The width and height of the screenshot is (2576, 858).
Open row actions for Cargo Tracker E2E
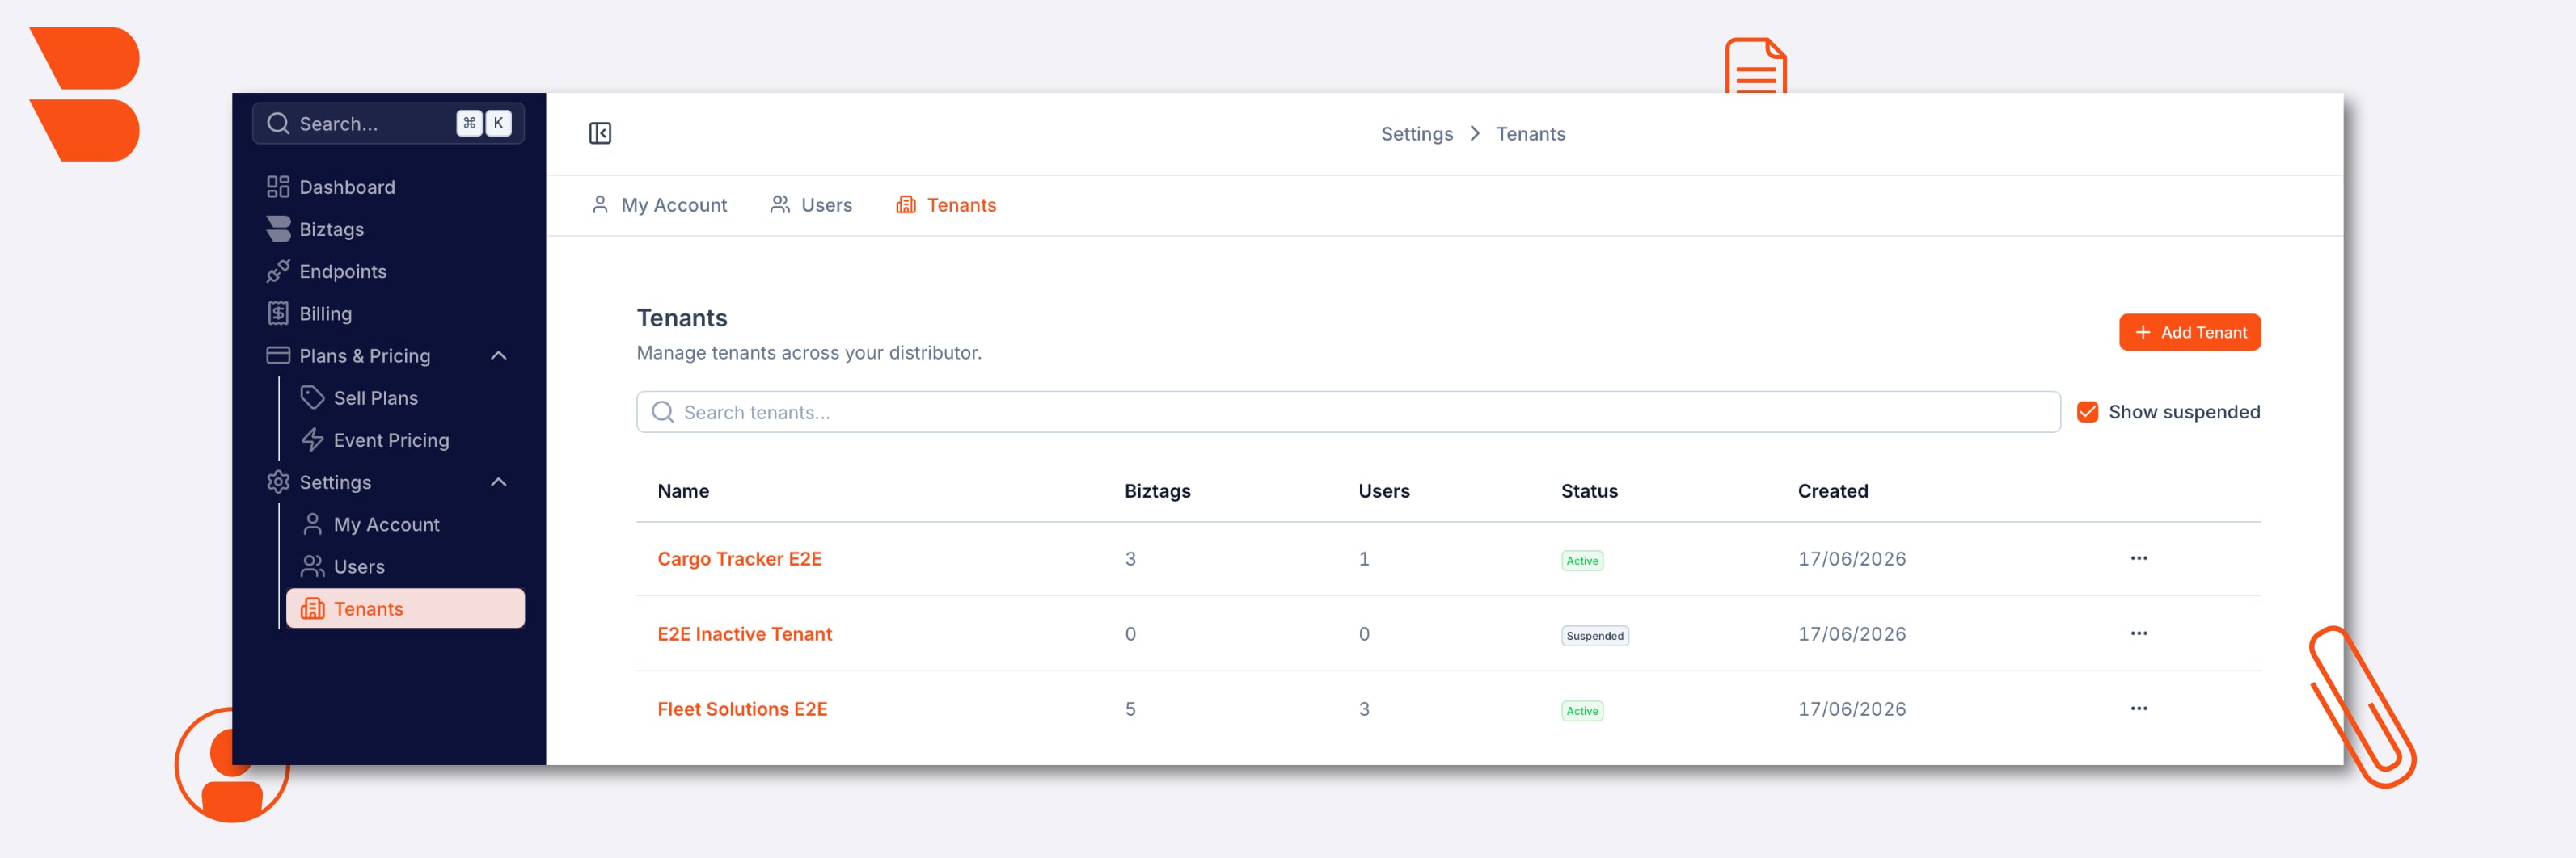2138,558
